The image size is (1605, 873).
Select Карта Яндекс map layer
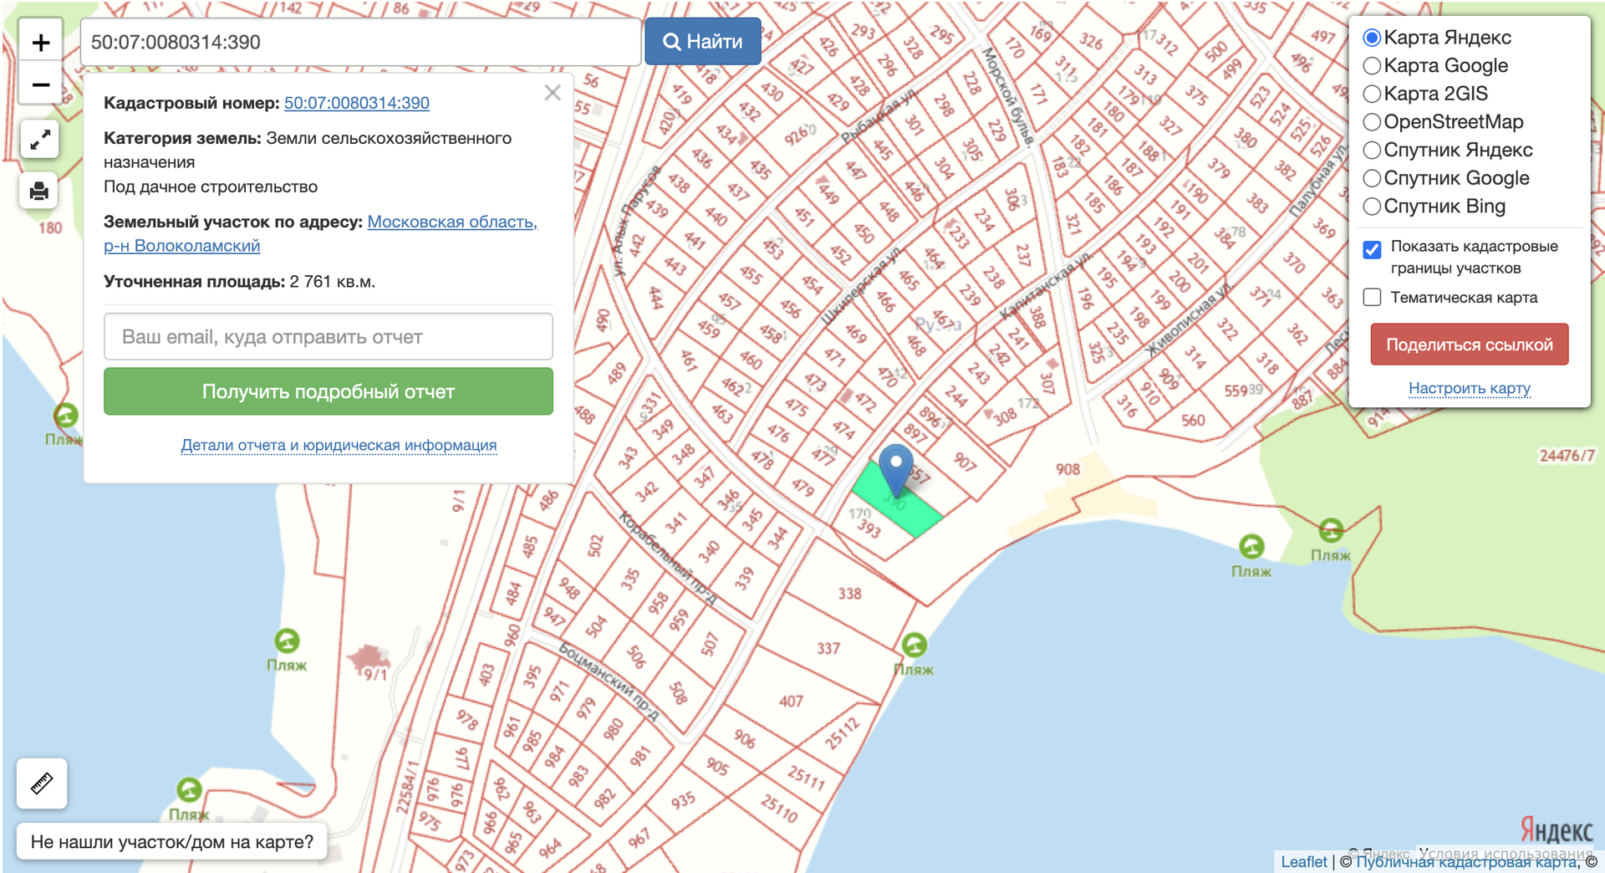point(1372,38)
